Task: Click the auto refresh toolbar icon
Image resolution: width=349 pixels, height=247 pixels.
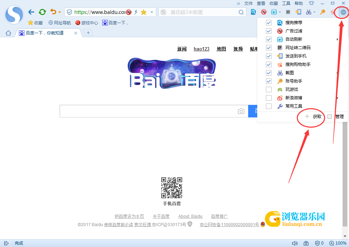Action: (x=274, y=12)
